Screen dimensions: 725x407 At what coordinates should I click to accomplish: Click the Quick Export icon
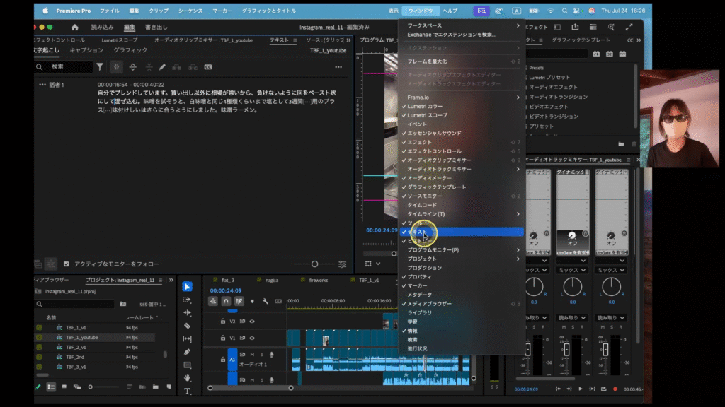(x=575, y=28)
